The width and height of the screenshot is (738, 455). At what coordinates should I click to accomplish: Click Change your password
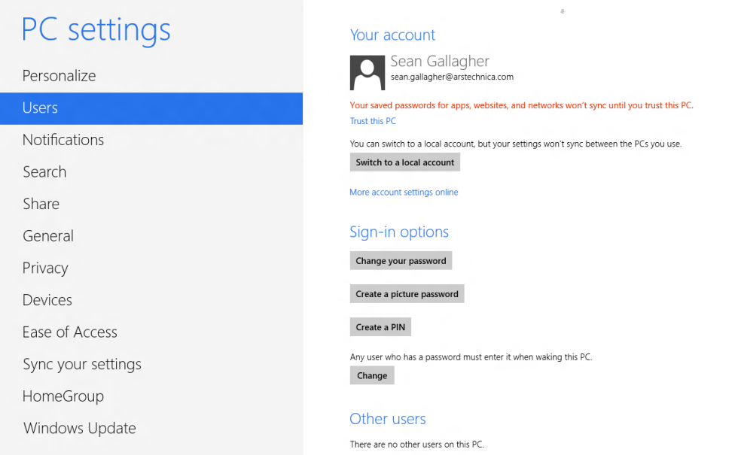(401, 260)
